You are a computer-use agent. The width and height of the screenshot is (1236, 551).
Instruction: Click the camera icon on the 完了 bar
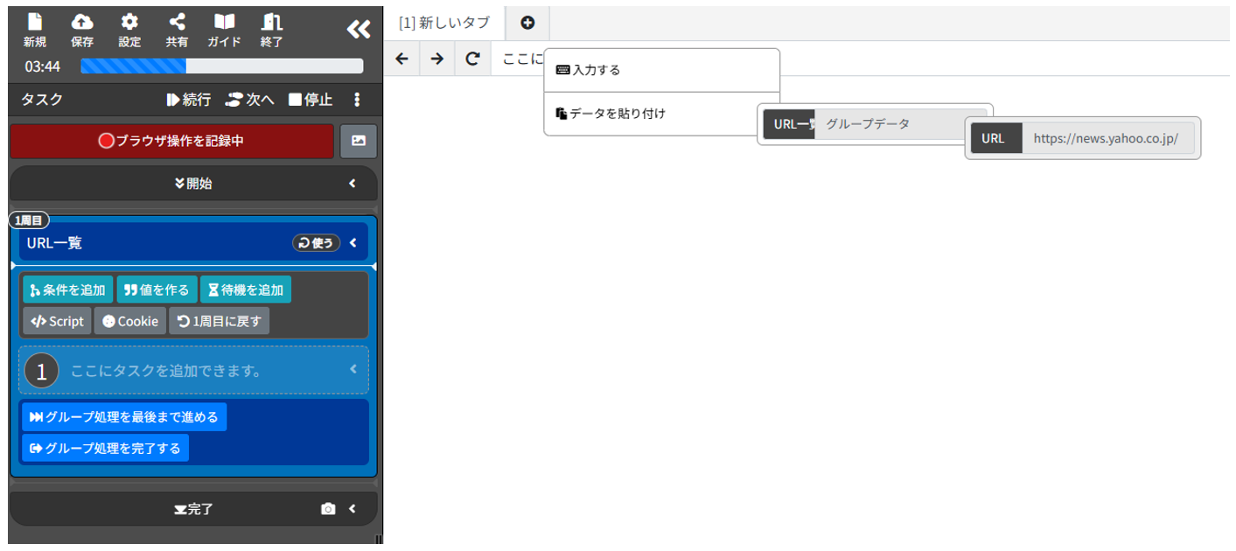(328, 508)
